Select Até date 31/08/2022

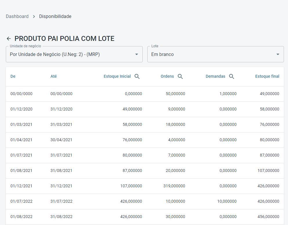[61, 217]
